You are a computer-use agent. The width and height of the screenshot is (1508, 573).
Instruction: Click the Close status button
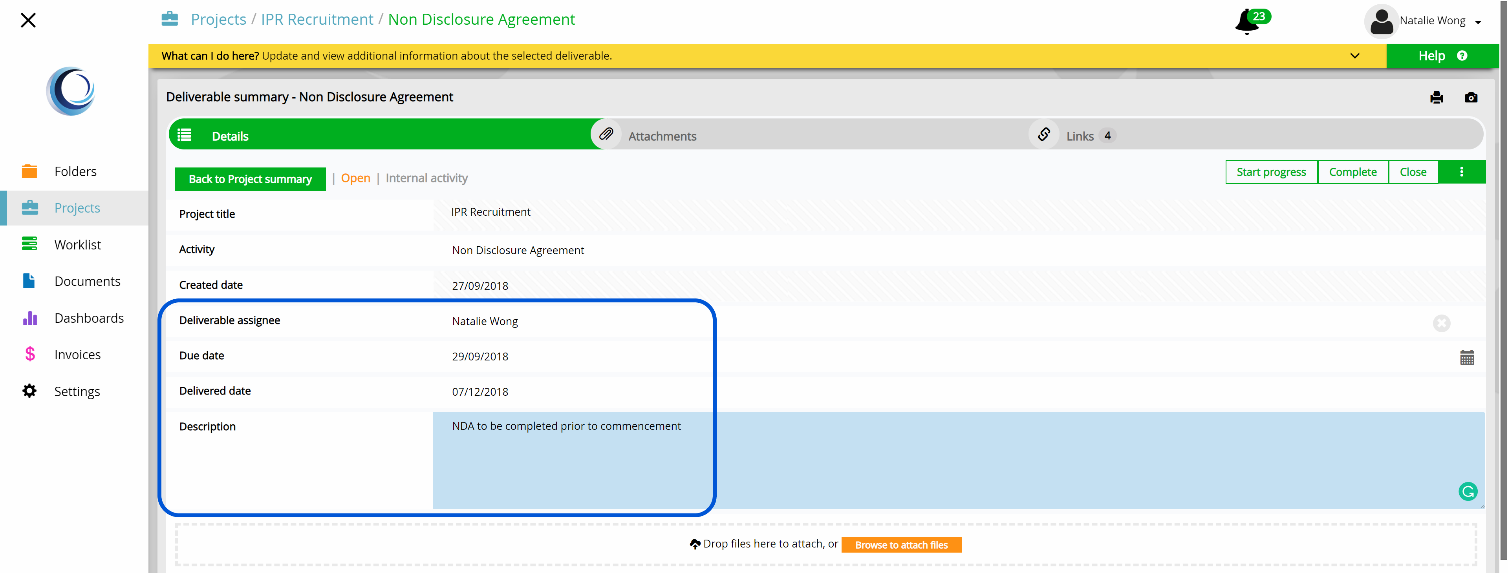click(x=1413, y=172)
